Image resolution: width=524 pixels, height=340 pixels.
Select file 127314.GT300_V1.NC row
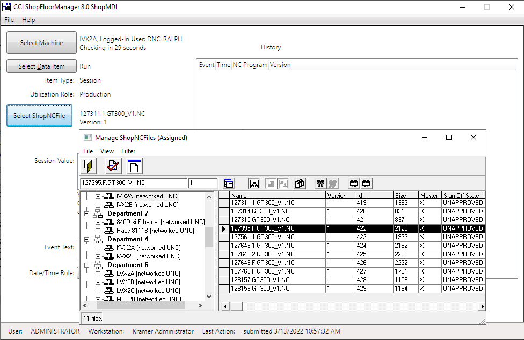[351, 211]
